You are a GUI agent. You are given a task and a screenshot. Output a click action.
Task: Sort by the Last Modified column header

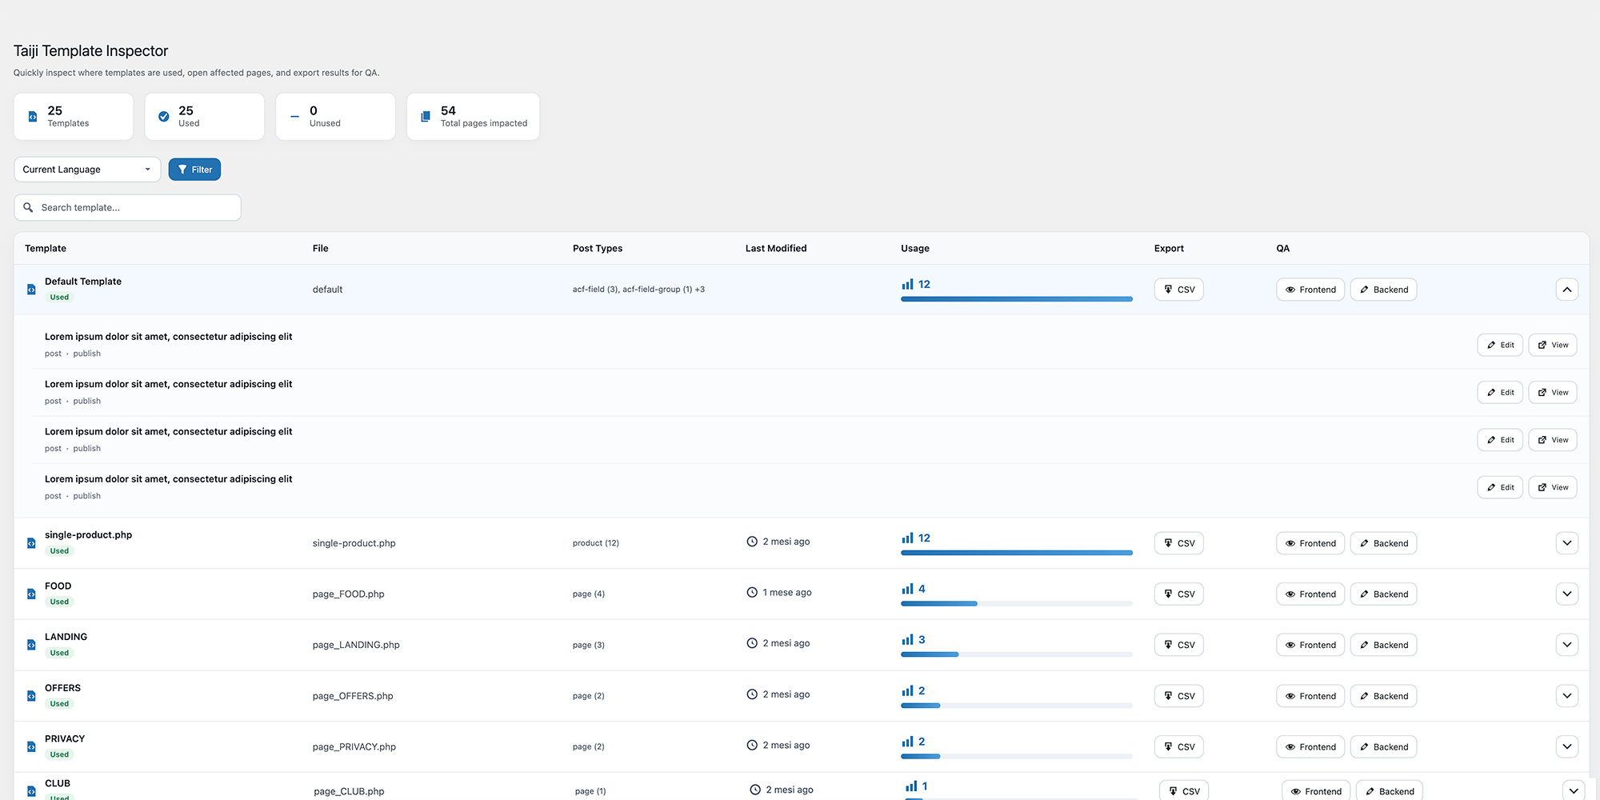pos(775,249)
